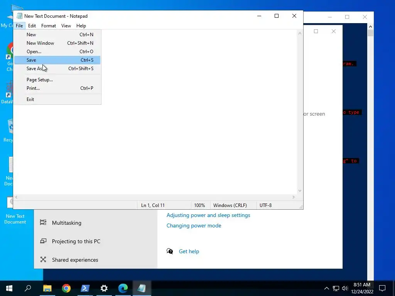Screen dimensions: 395x296
Task: Open the View menu in Notepad
Action: click(x=66, y=26)
